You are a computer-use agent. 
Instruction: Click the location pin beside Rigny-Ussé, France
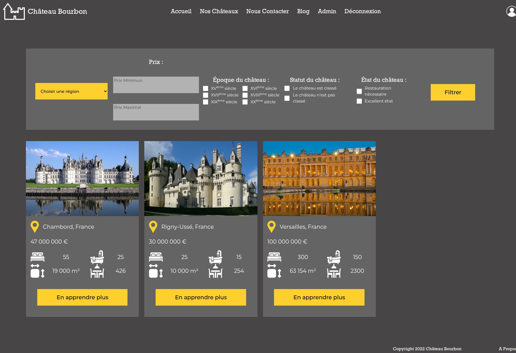pos(153,227)
